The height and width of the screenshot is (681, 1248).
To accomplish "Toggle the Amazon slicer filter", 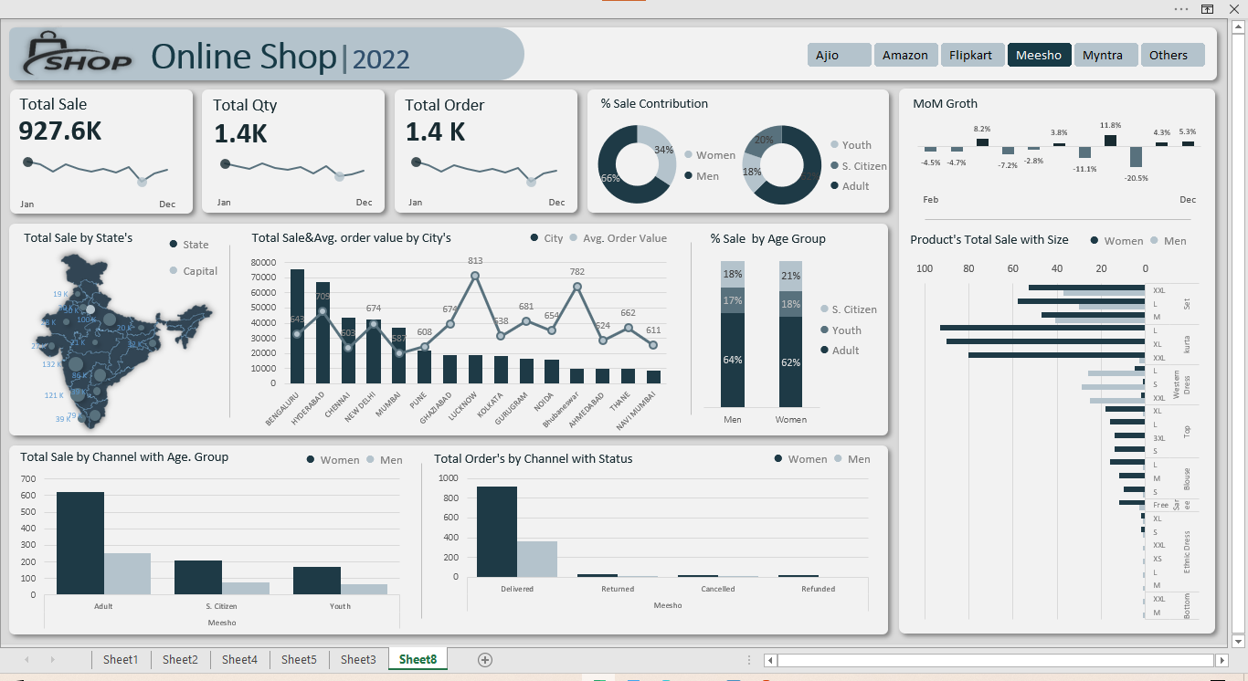I will pos(905,55).
